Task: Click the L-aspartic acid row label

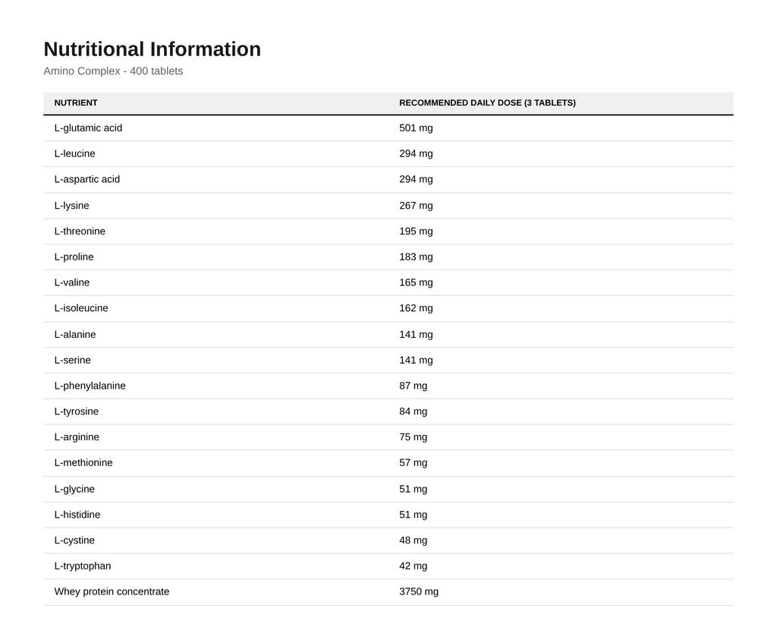Action: pyautogui.click(x=87, y=179)
